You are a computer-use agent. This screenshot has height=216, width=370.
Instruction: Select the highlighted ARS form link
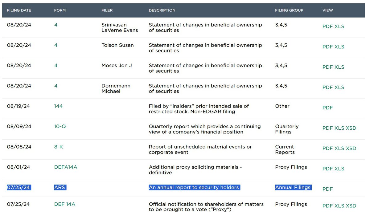tap(60, 188)
